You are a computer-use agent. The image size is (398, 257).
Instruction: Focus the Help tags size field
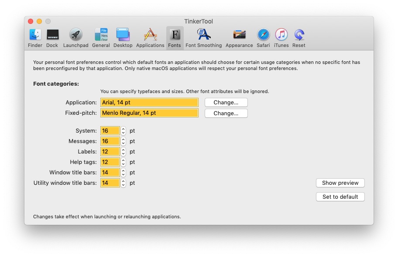[x=110, y=162]
